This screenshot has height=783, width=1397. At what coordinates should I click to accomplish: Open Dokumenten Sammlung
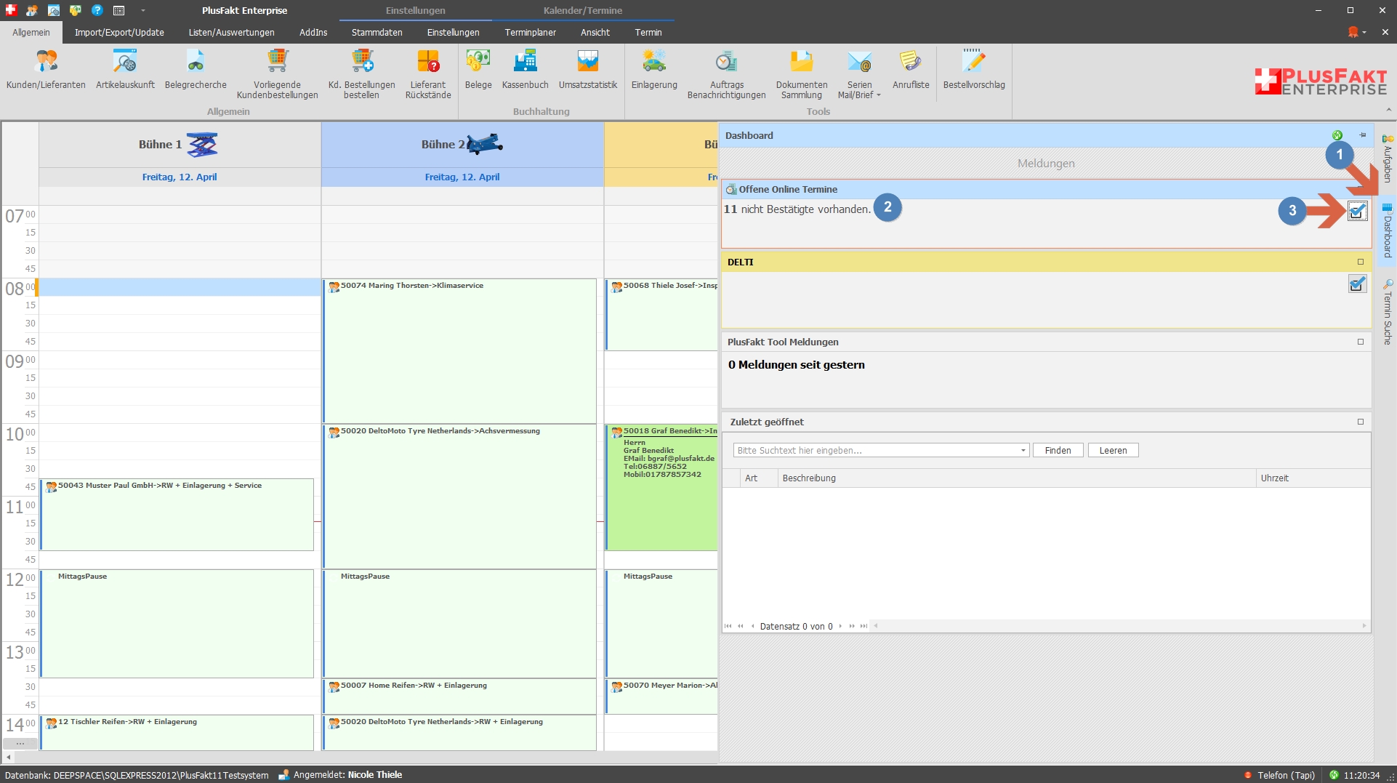pos(802,75)
